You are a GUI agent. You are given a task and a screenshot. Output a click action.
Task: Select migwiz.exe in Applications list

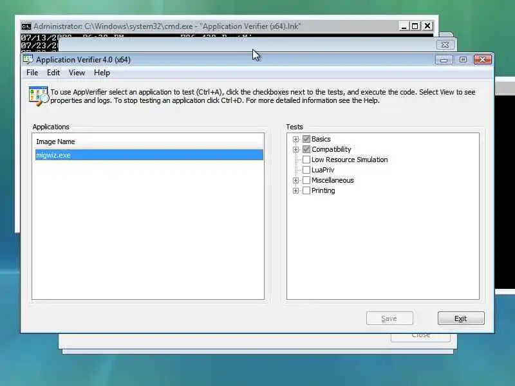point(149,155)
